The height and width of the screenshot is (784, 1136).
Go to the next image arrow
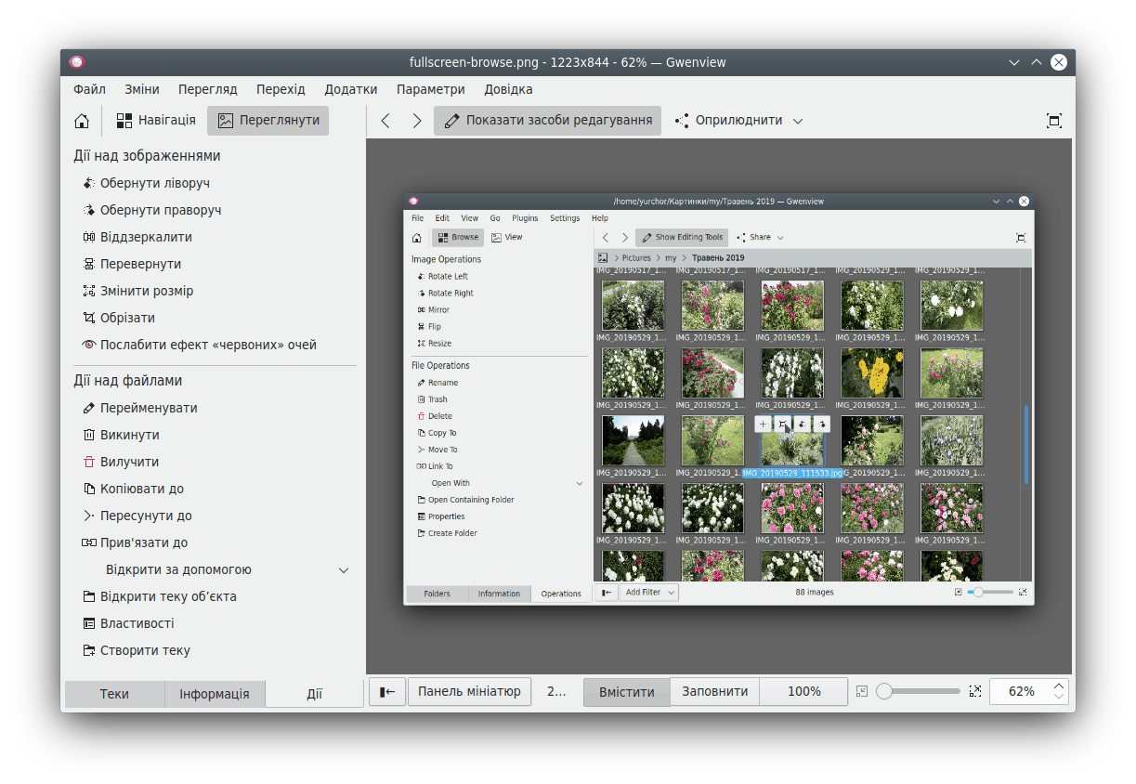point(417,121)
